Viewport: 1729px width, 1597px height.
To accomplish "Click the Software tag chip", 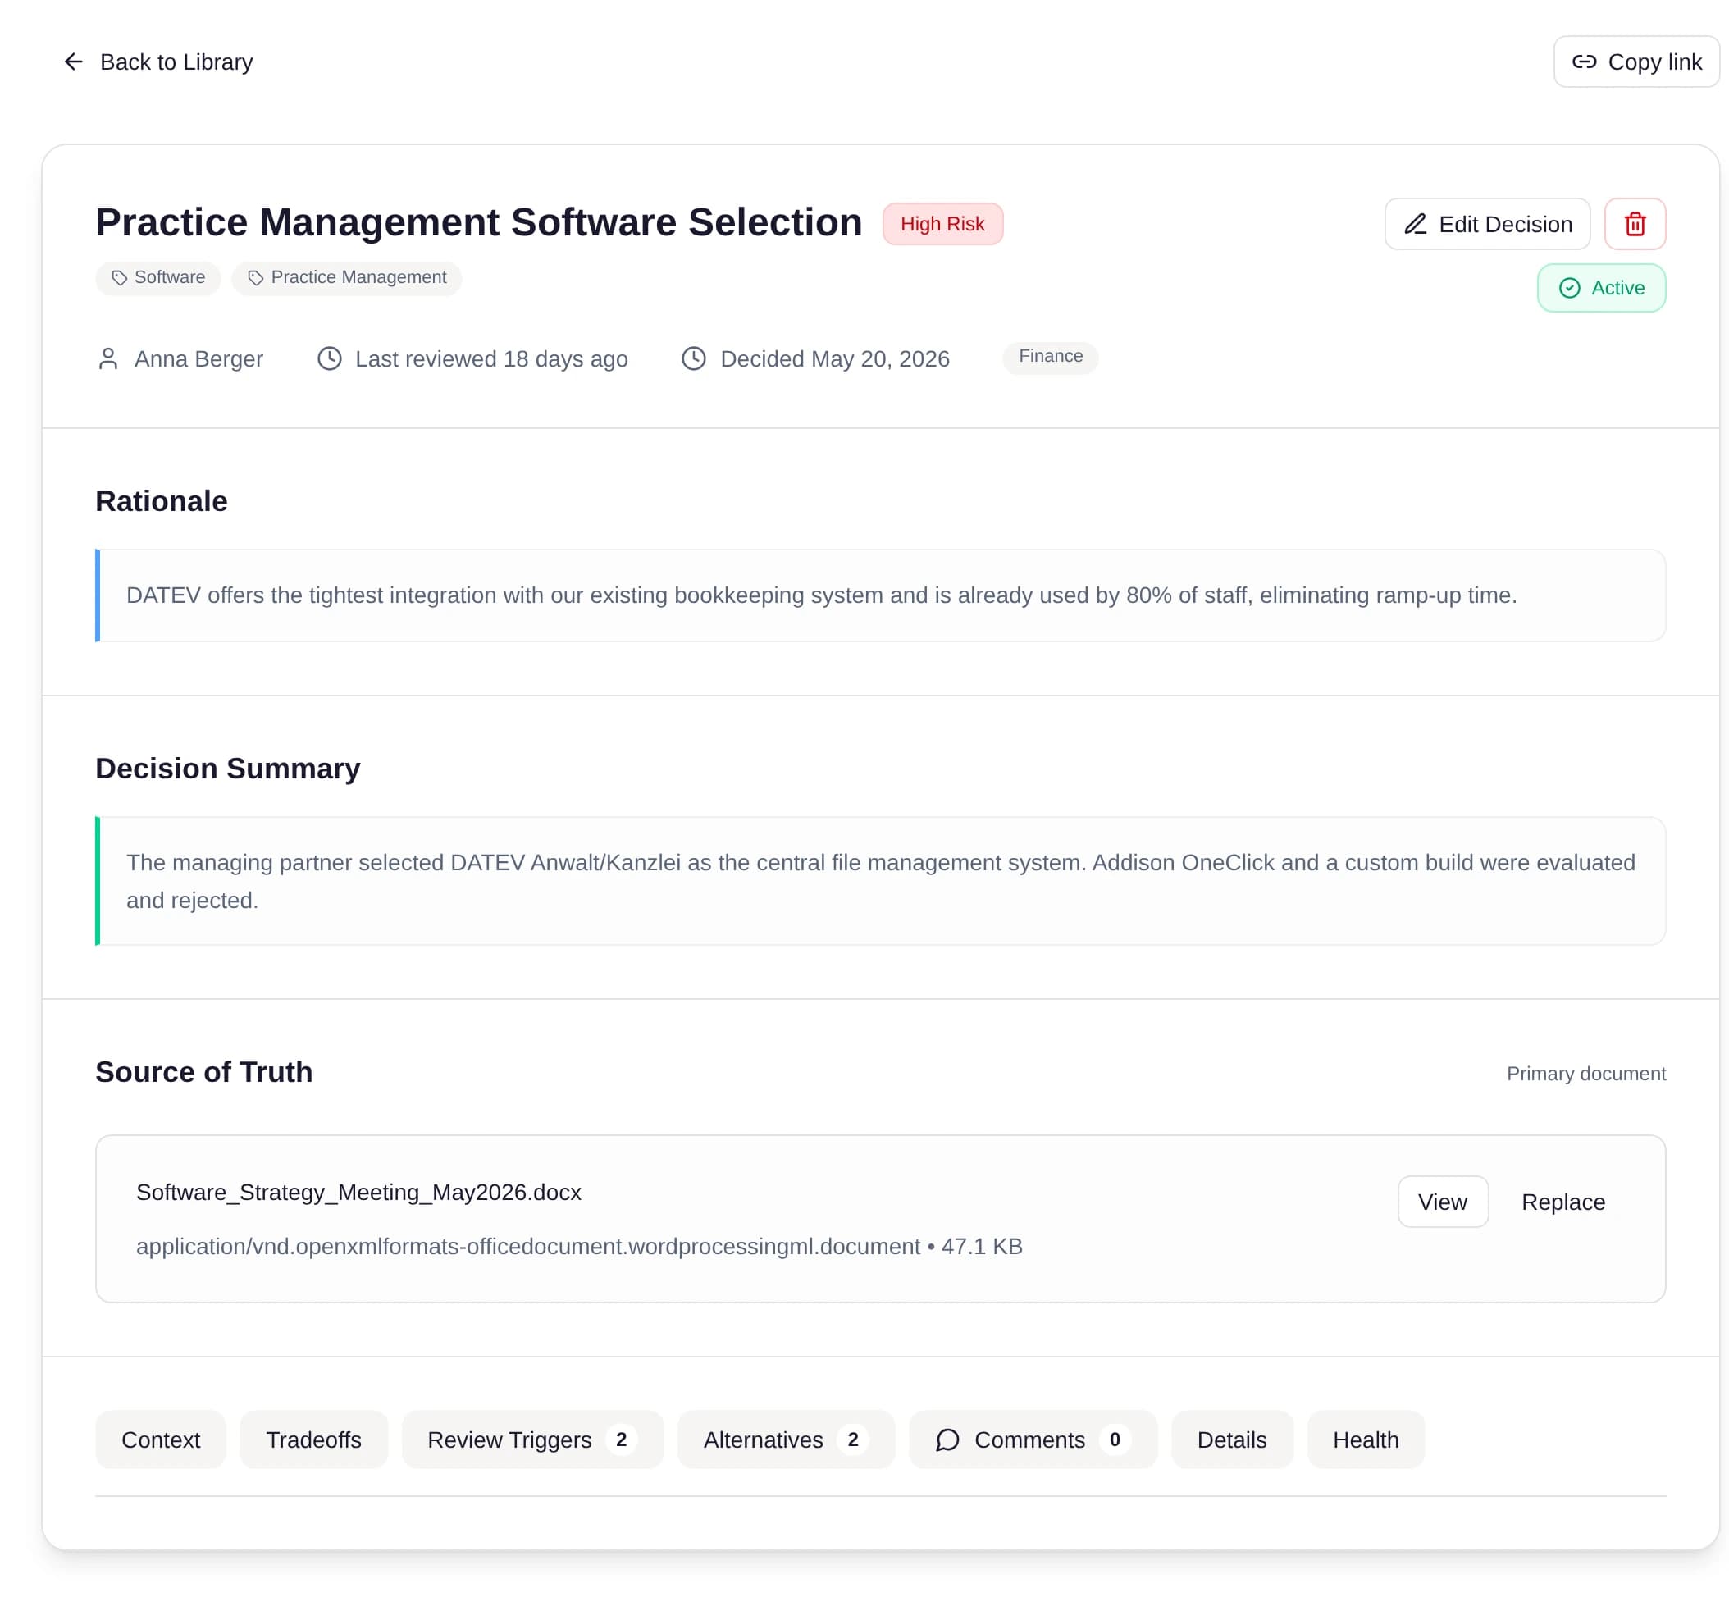I will coord(158,278).
